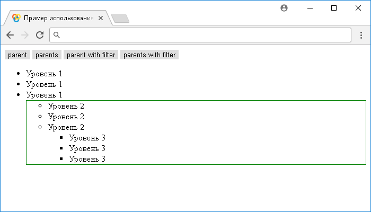This screenshot has height=212, width=371.
Task: Open the Chrome three-dot menu
Action: (x=361, y=35)
